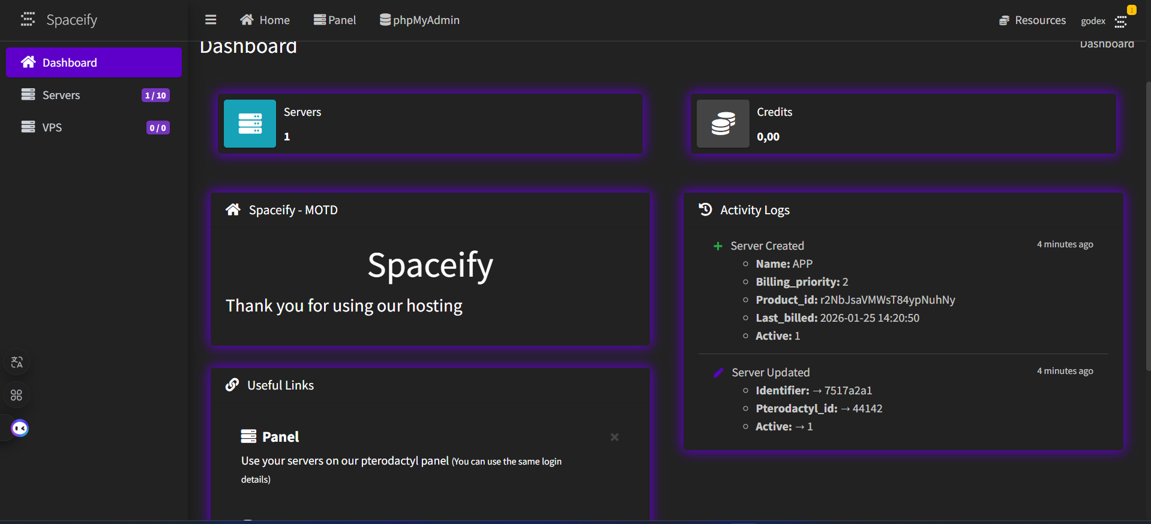
Task: Click the Spaceify brand name in sidebar
Action: 71,20
